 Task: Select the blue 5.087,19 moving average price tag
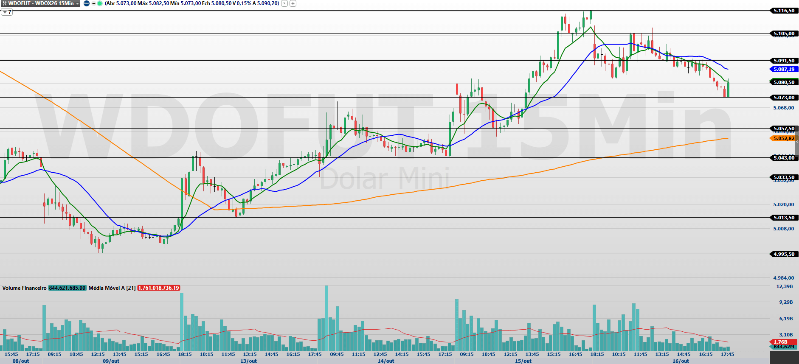point(784,69)
